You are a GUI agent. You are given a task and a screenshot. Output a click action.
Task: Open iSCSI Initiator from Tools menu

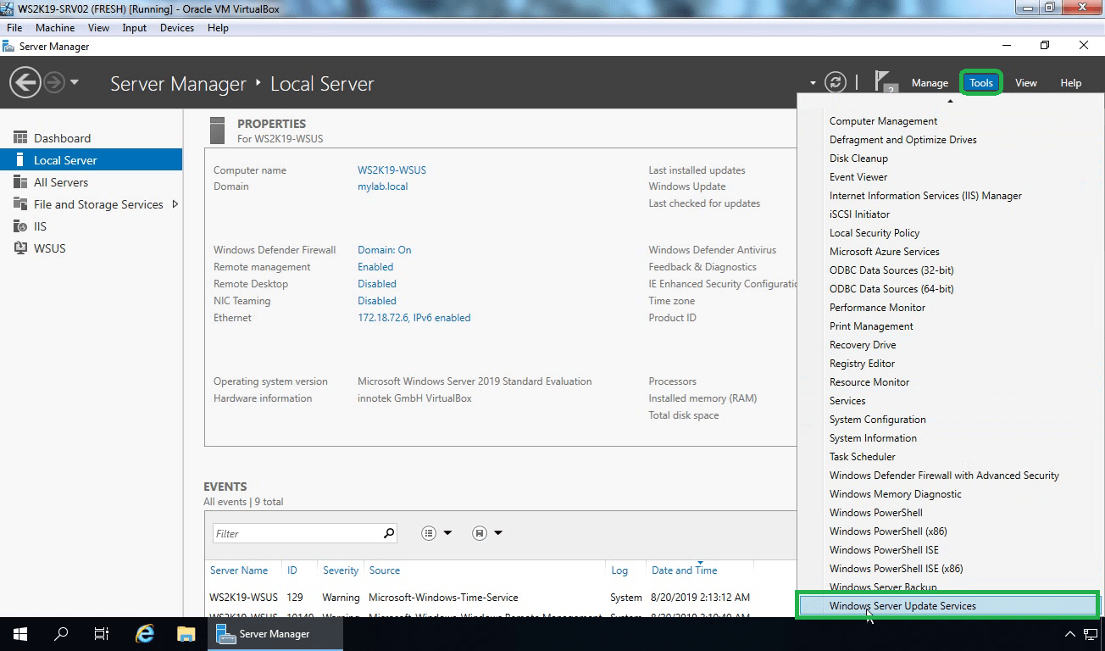[859, 214]
